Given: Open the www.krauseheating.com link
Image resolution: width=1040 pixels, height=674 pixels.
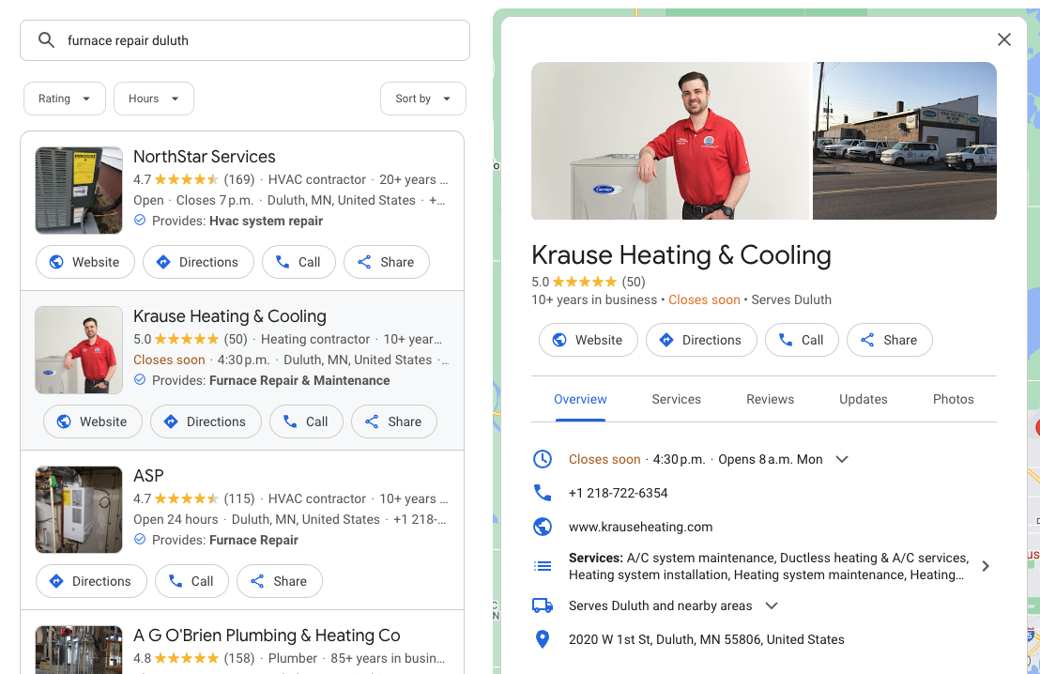Looking at the screenshot, I should coord(640,527).
